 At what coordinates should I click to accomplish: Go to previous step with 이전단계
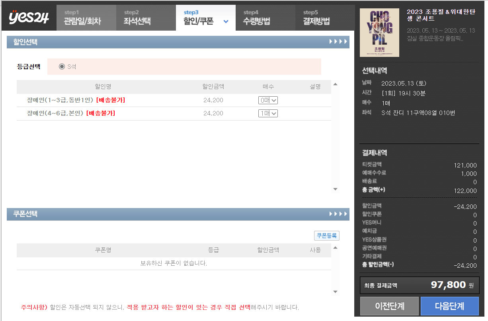click(390, 306)
